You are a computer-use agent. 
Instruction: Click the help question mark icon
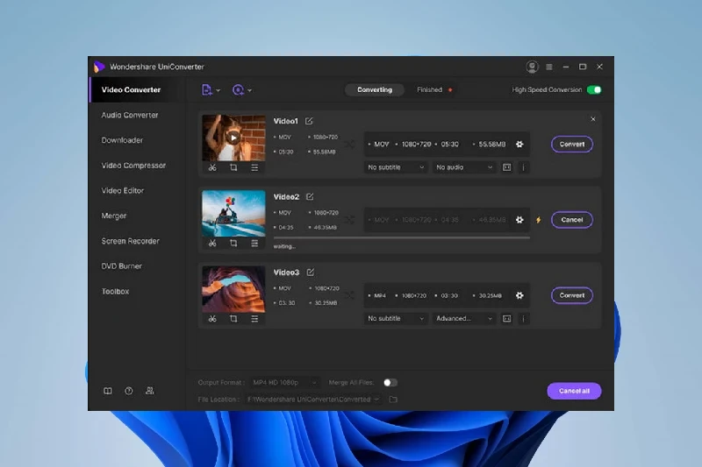click(x=129, y=391)
